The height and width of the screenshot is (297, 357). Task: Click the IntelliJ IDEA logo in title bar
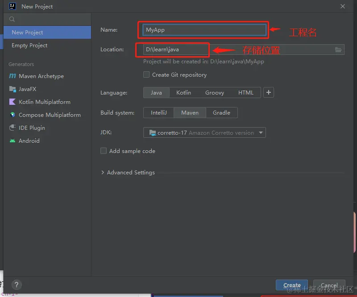12,6
